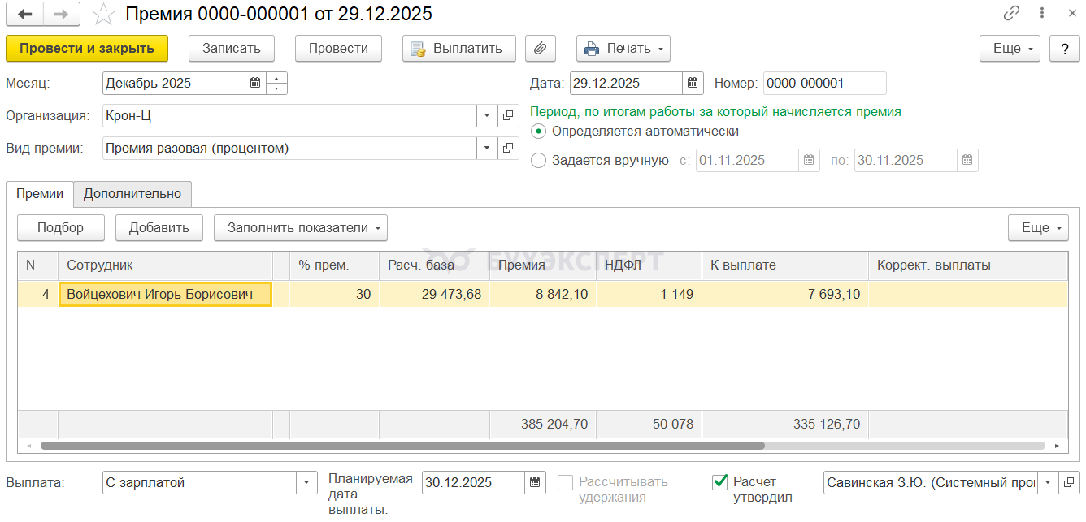Open Вид премии record details
This screenshot has height=522, width=1086.
(x=508, y=148)
